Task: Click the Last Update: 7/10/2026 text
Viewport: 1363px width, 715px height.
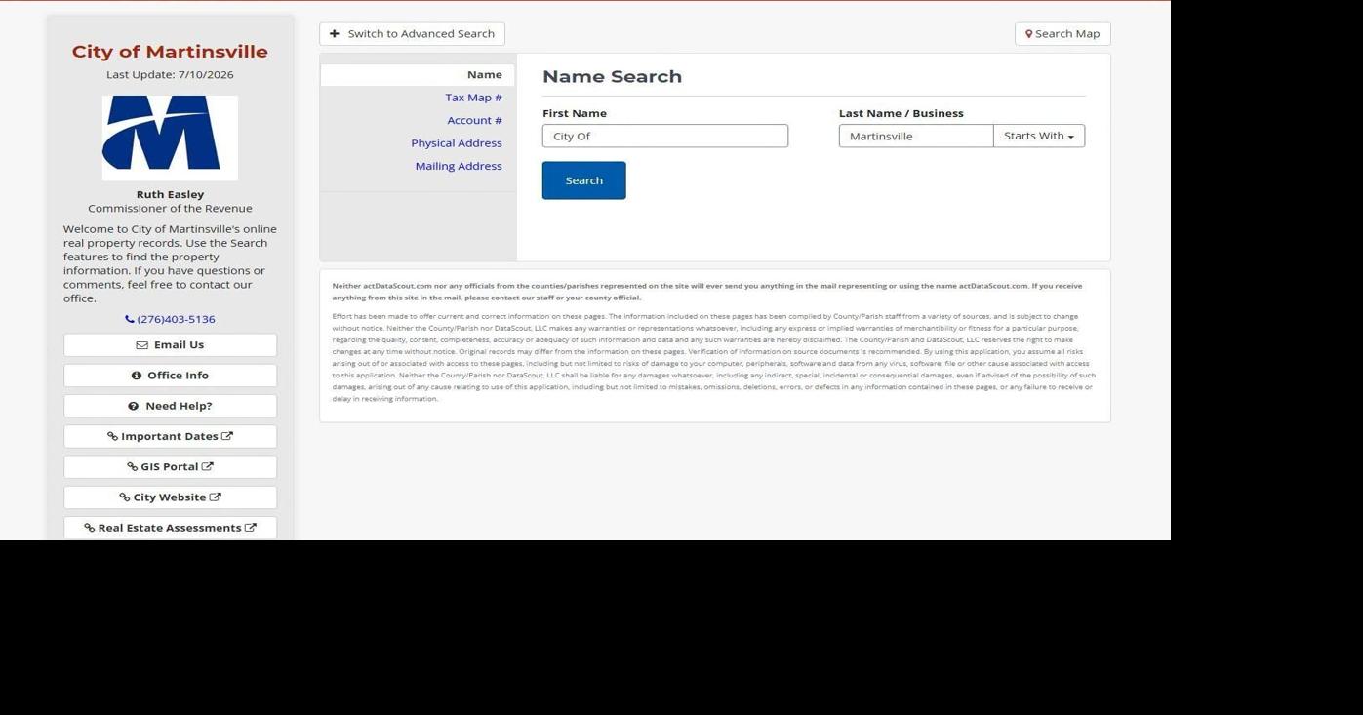Action: [x=170, y=75]
